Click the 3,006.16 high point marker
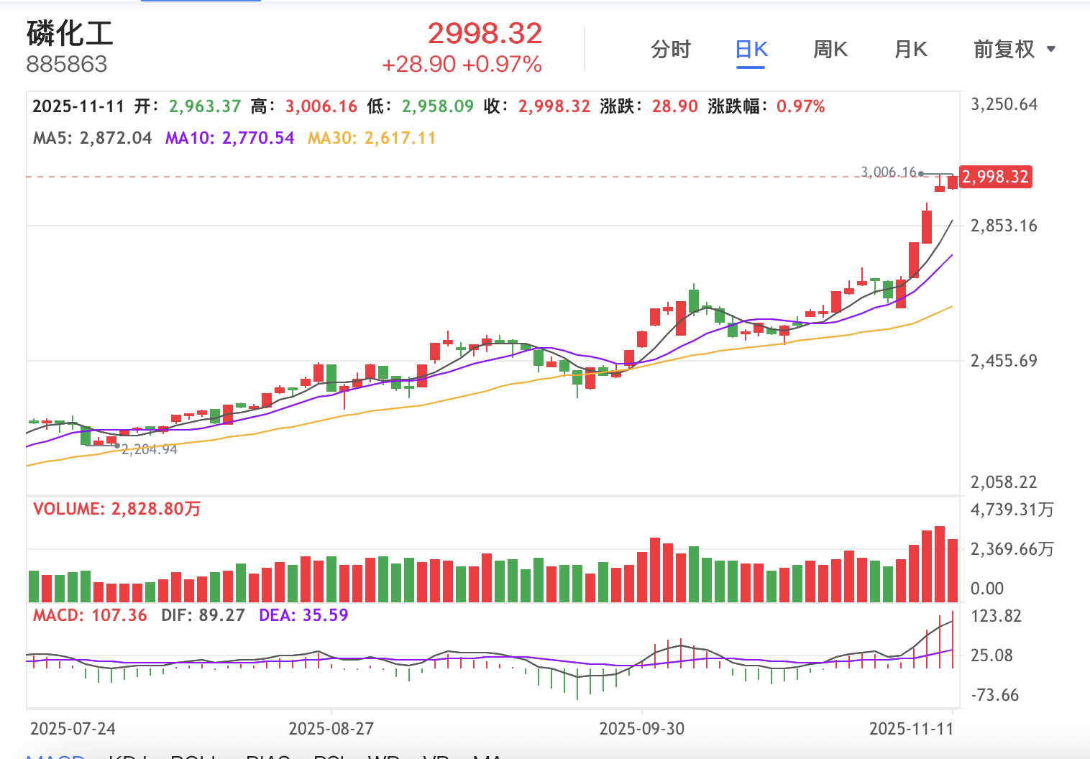1090x759 pixels. click(x=890, y=172)
